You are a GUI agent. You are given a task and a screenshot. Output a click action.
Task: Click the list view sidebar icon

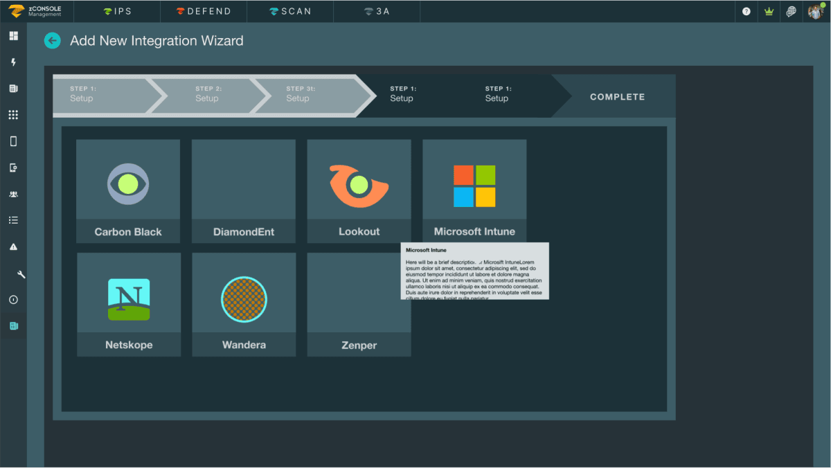tap(13, 220)
